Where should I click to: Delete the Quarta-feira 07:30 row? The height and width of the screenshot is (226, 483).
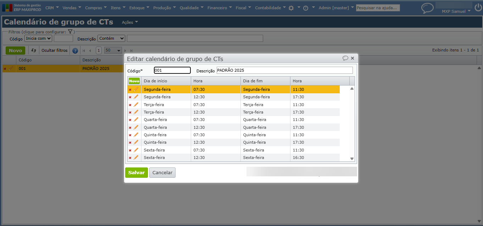130,120
